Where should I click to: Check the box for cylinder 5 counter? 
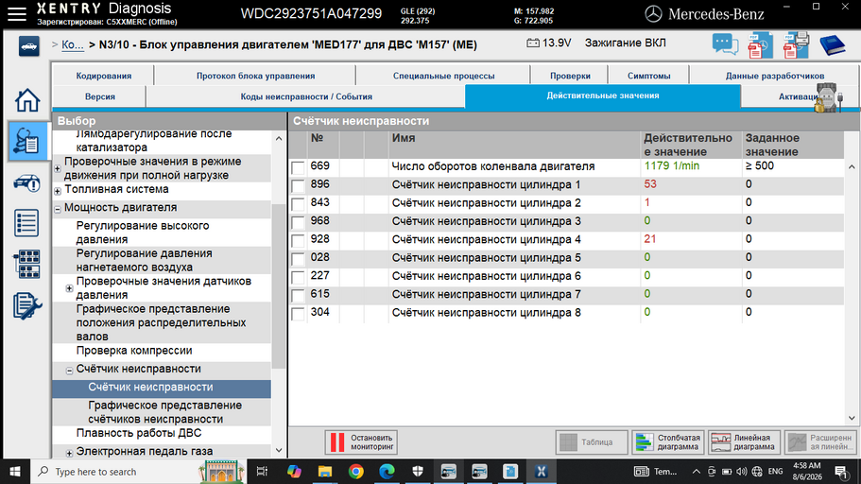pos(298,259)
